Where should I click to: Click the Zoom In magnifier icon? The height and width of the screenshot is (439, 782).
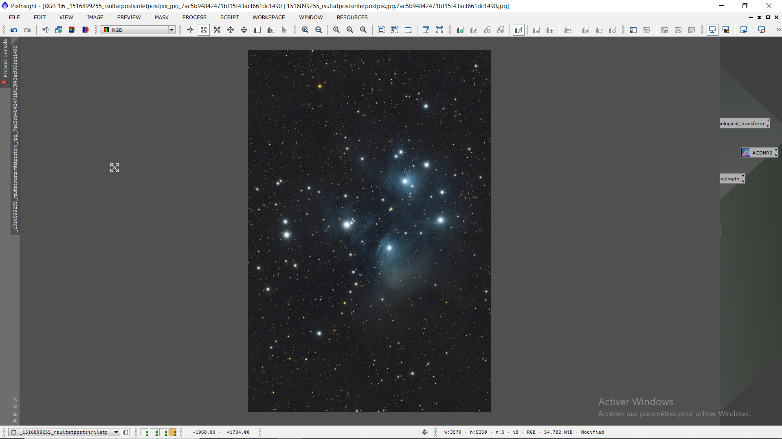305,30
